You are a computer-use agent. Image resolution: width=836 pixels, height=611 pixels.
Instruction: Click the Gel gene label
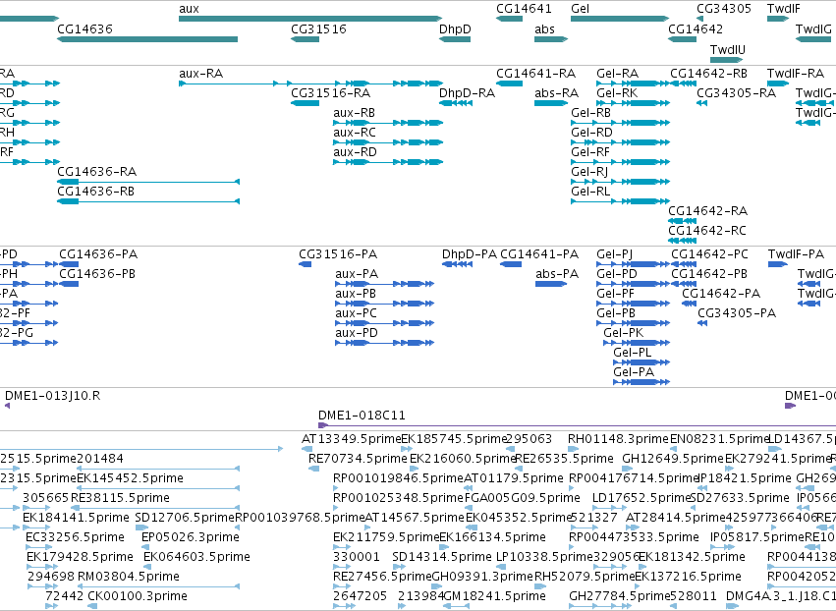point(580,9)
